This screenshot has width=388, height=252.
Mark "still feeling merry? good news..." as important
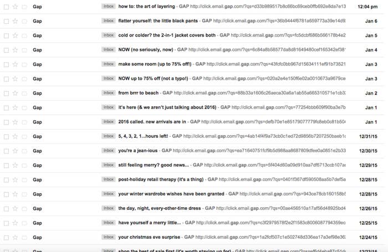pyautogui.click(x=24, y=165)
